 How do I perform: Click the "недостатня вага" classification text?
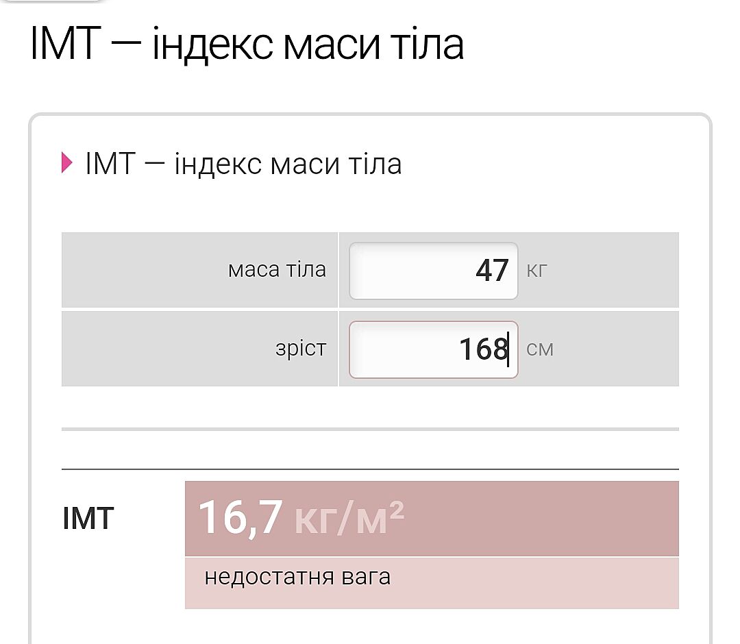coord(297,577)
